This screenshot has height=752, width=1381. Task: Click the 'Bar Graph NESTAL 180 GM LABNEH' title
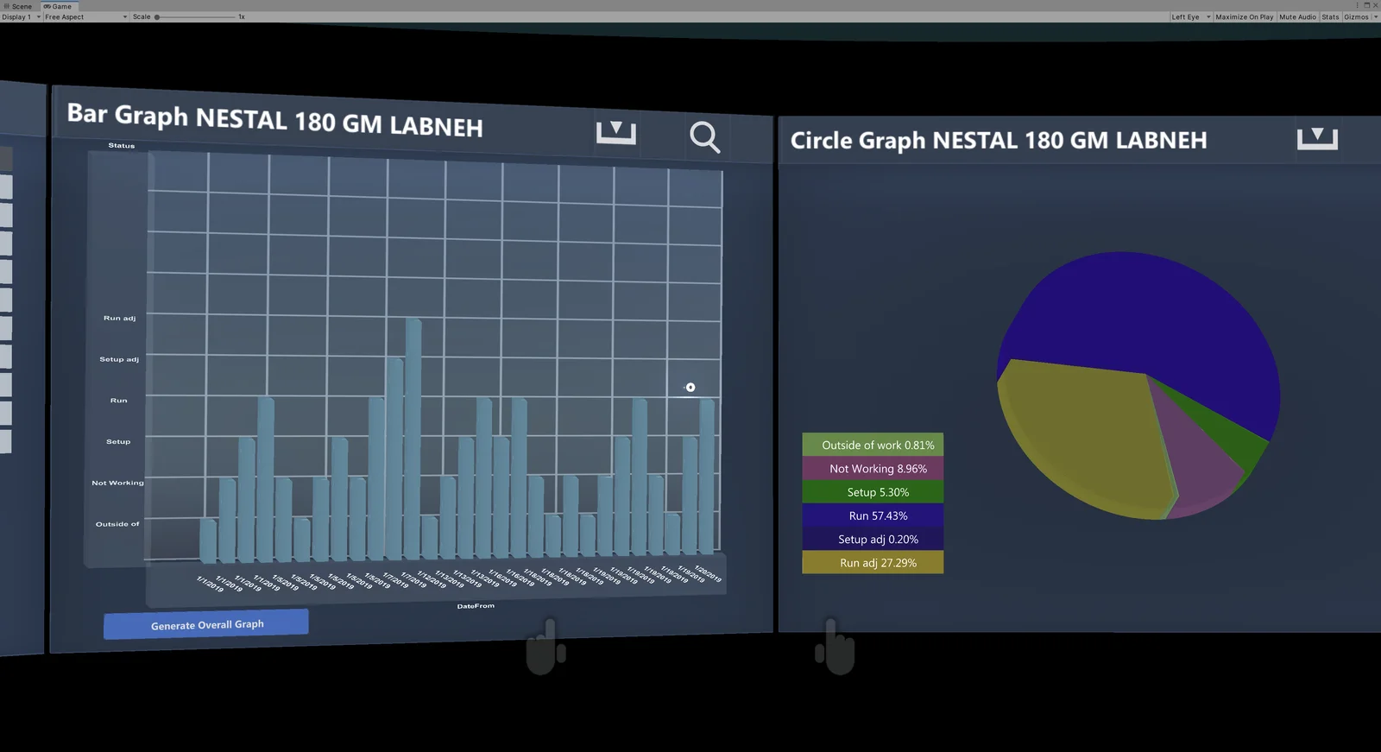[274, 119]
